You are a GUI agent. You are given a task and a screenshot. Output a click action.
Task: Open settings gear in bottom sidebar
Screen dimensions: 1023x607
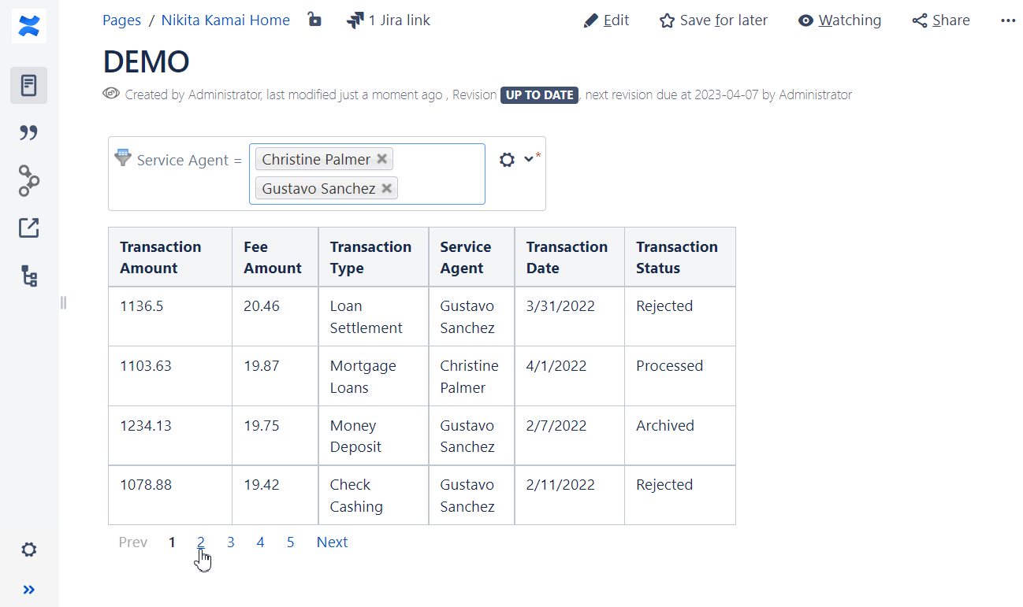click(x=29, y=550)
